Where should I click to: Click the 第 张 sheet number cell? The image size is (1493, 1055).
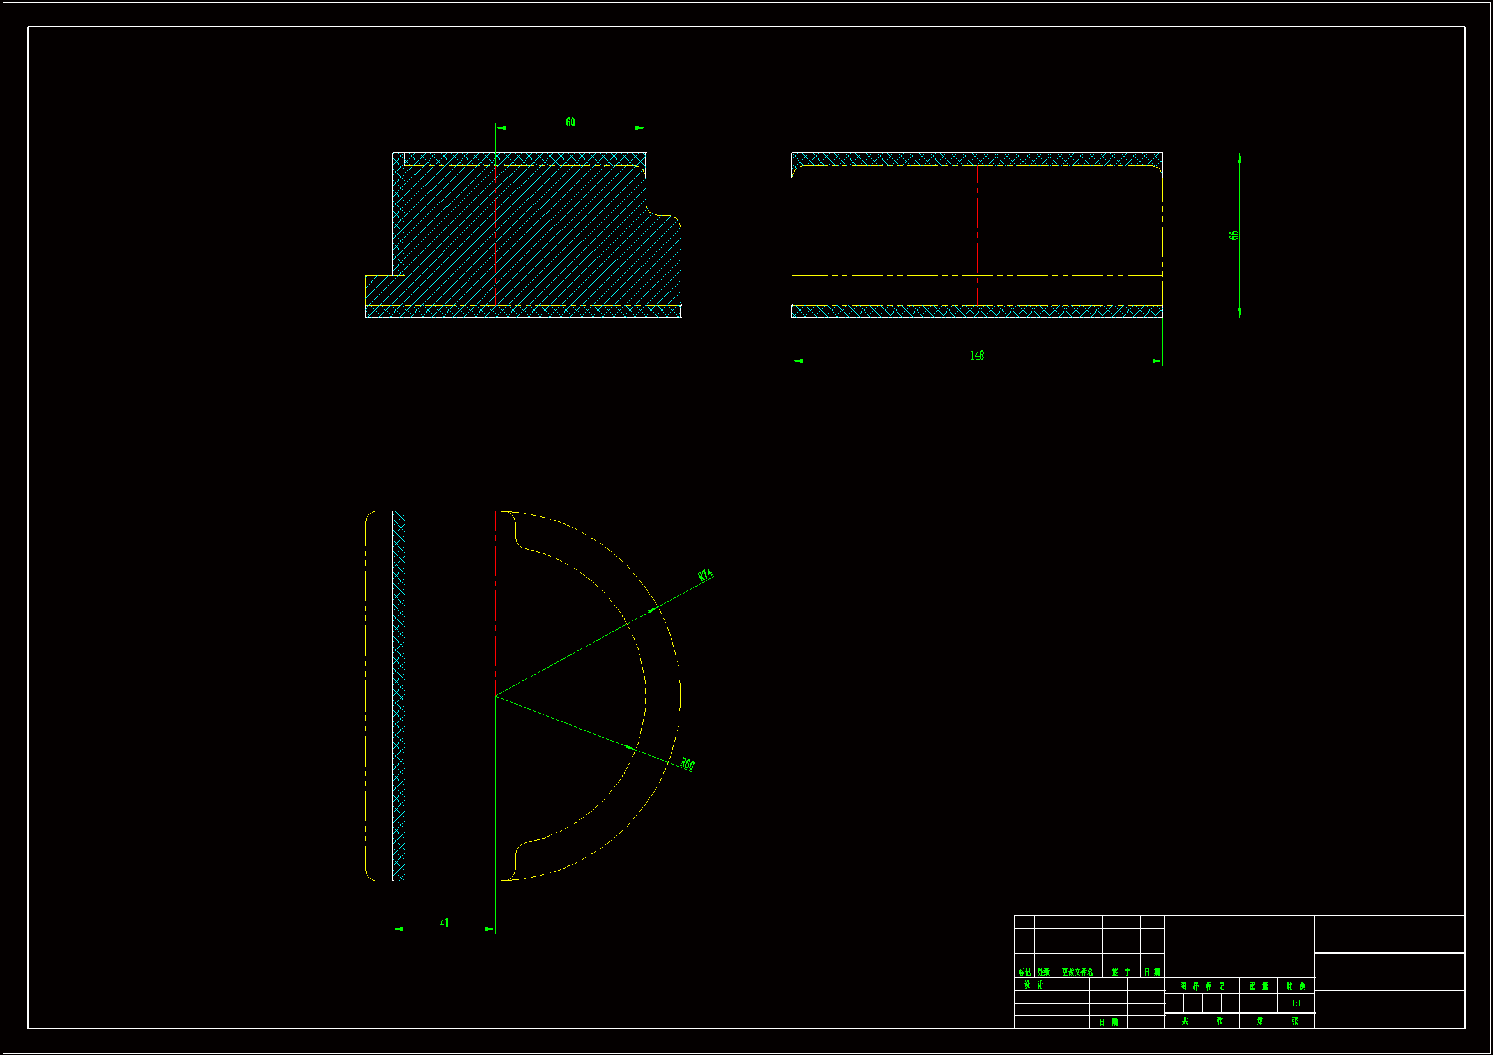click(x=1277, y=1021)
